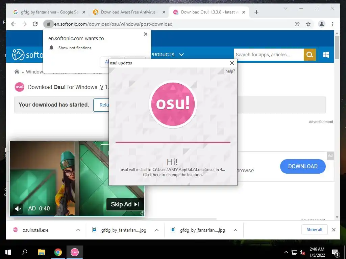Select the Windows platform icon on Softonic
The image size is (346, 259).
(326, 55)
